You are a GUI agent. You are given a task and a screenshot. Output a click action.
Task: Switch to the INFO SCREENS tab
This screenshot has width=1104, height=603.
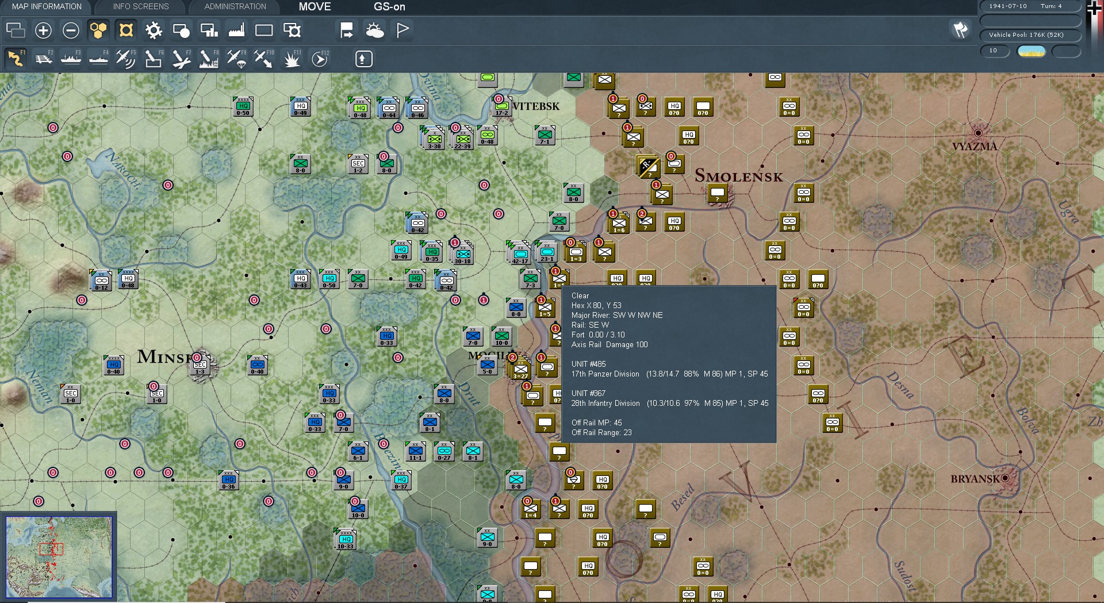141,6
